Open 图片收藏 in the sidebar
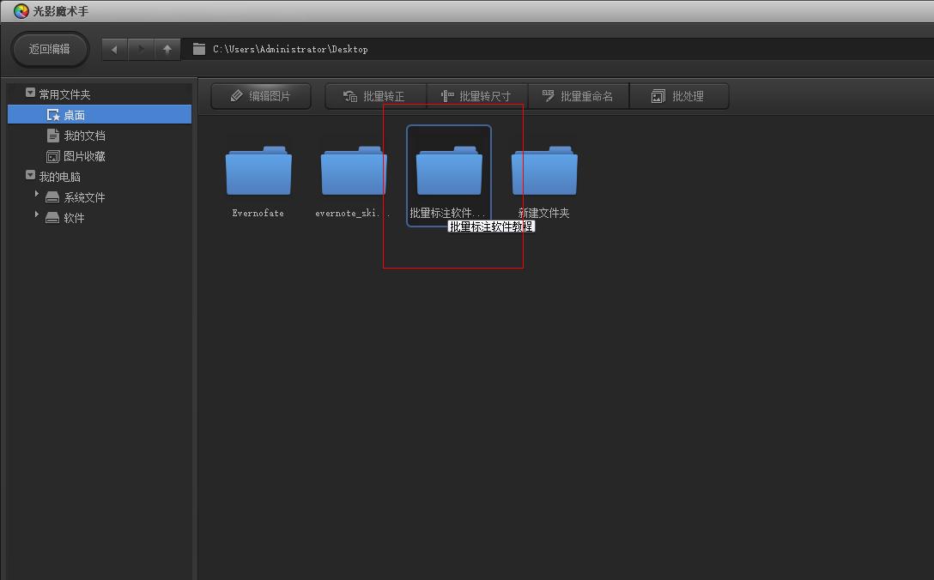Viewport: 934px width, 580px height. [x=85, y=157]
